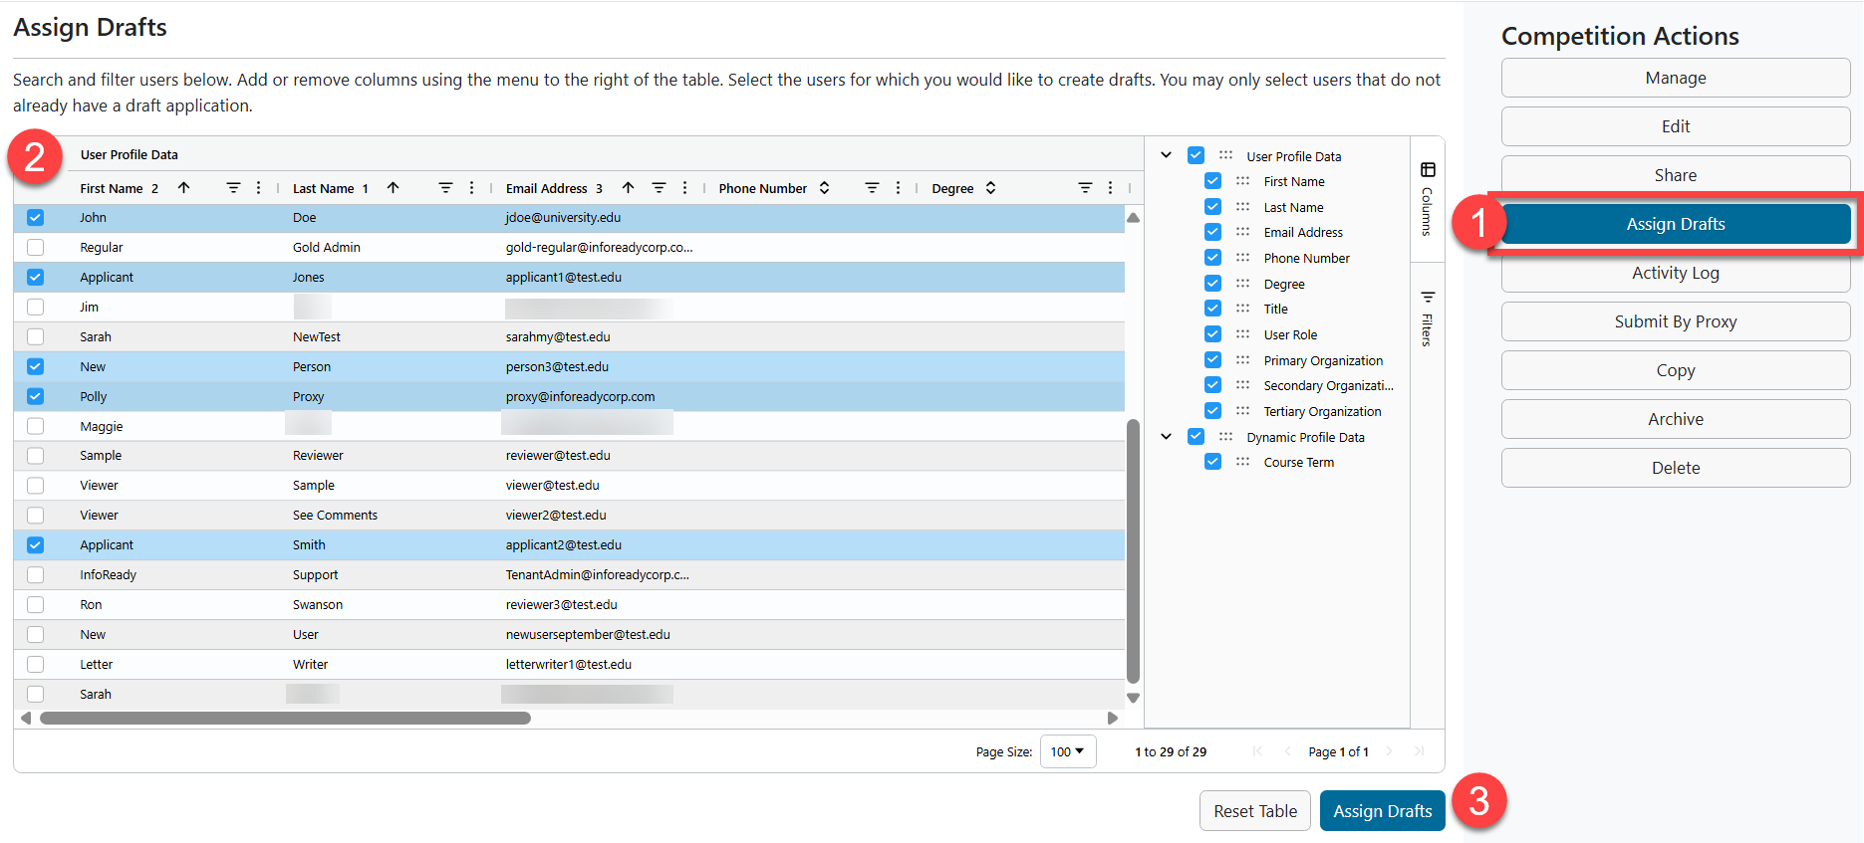Select the Regular Gold Admin row checkbox

36,247
